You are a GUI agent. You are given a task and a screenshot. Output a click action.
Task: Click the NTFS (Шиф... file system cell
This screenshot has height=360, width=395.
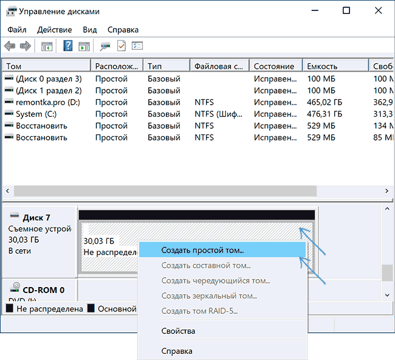pyautogui.click(x=218, y=114)
